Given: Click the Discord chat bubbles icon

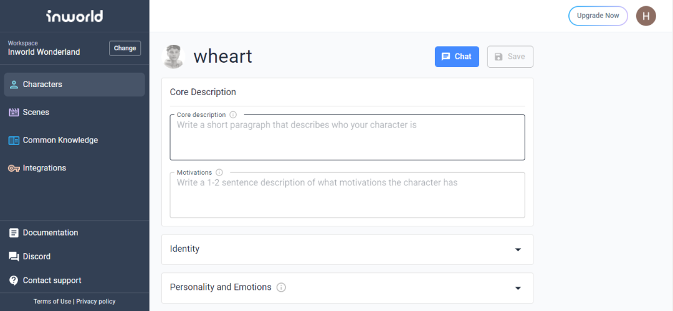Looking at the screenshot, I should (14, 256).
